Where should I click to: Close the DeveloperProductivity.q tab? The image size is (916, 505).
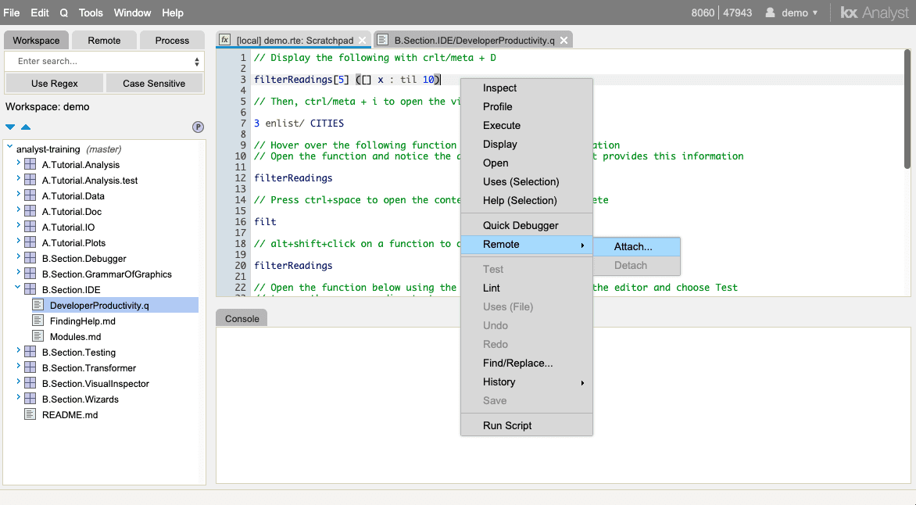click(564, 41)
